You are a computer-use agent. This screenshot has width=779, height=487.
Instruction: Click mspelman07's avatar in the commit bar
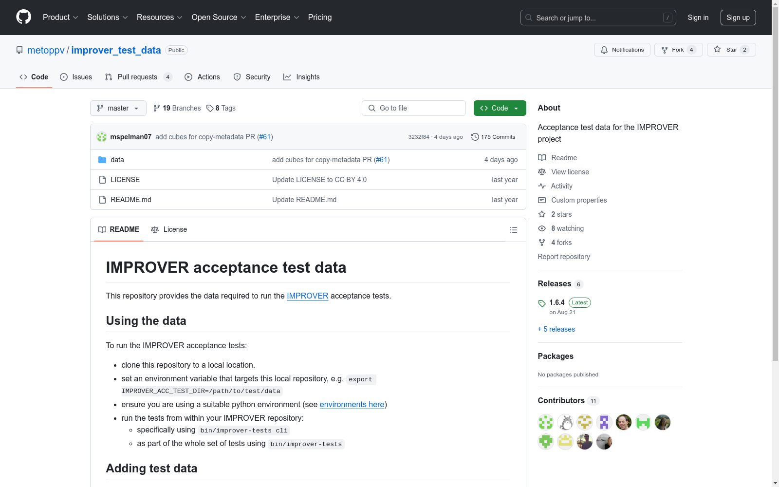(102, 137)
